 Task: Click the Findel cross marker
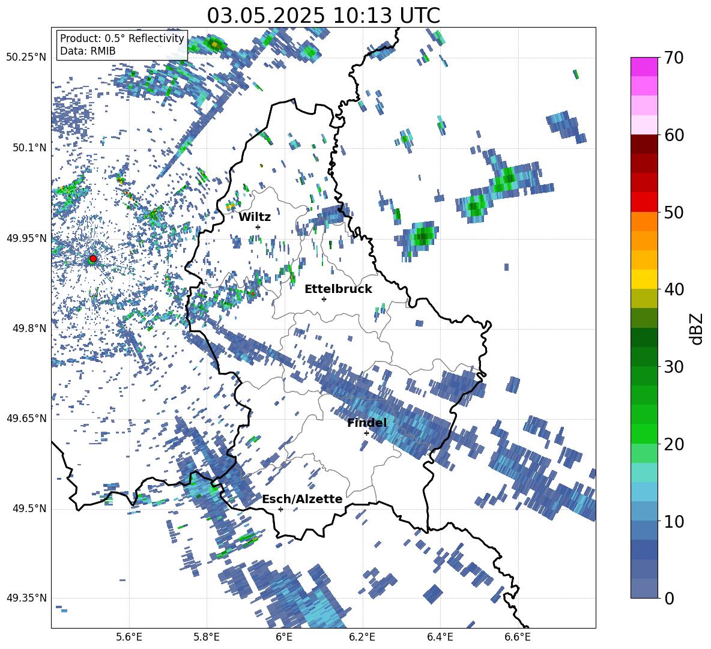[x=366, y=433]
